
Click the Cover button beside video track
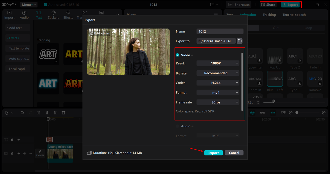(x=40, y=153)
